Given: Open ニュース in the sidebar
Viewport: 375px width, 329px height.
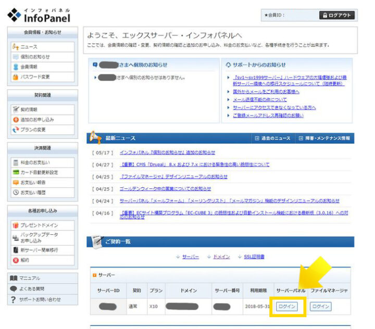Looking at the screenshot, I should click(43, 47).
